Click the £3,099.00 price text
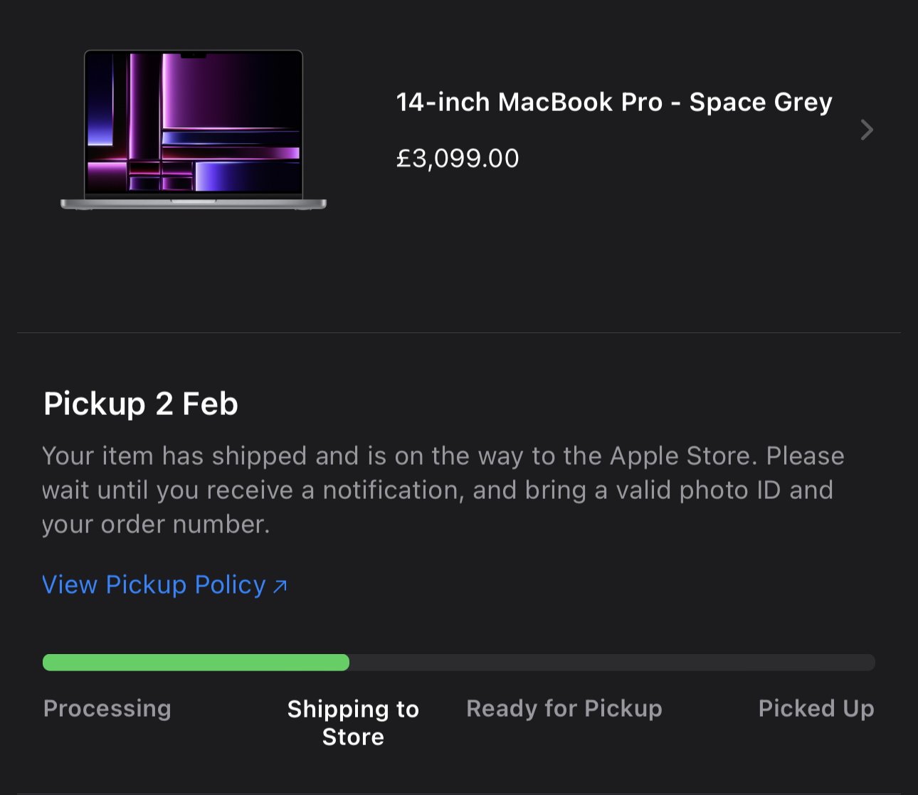Screen dimensions: 918x795 (x=458, y=158)
